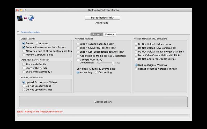Select Upload Pictures and Videos option
207x129 pixels.
click(x=24, y=82)
